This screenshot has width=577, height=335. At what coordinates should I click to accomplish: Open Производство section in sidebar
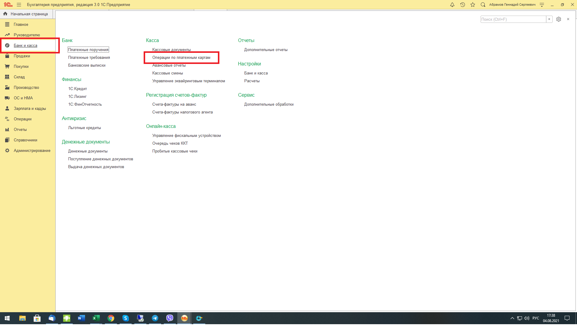click(x=26, y=87)
